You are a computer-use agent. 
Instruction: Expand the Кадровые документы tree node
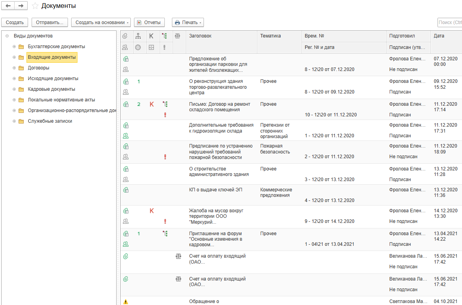pyautogui.click(x=14, y=89)
